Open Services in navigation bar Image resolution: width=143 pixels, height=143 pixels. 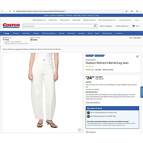(x=81, y=33)
